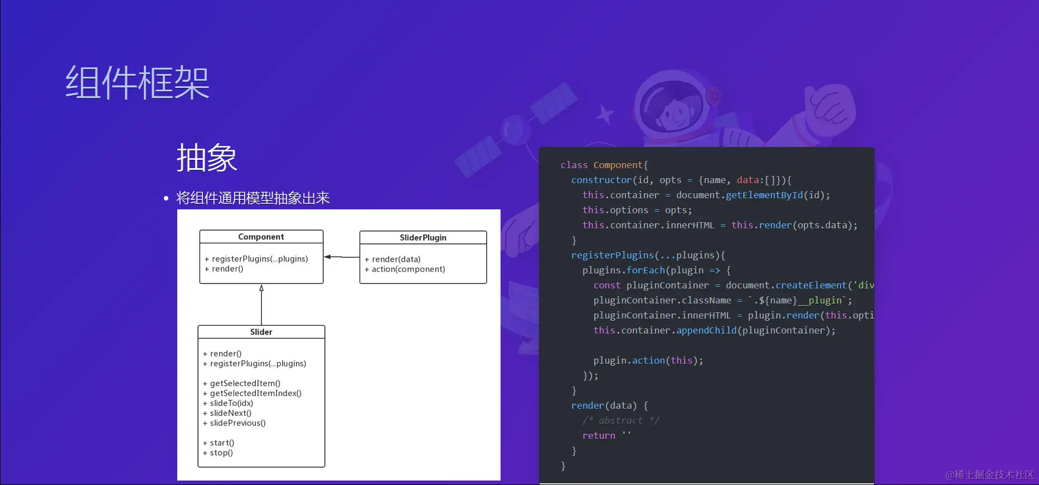Click the 'registerPlugins(...plugins){' code line
The image size is (1039, 485).
click(648, 255)
